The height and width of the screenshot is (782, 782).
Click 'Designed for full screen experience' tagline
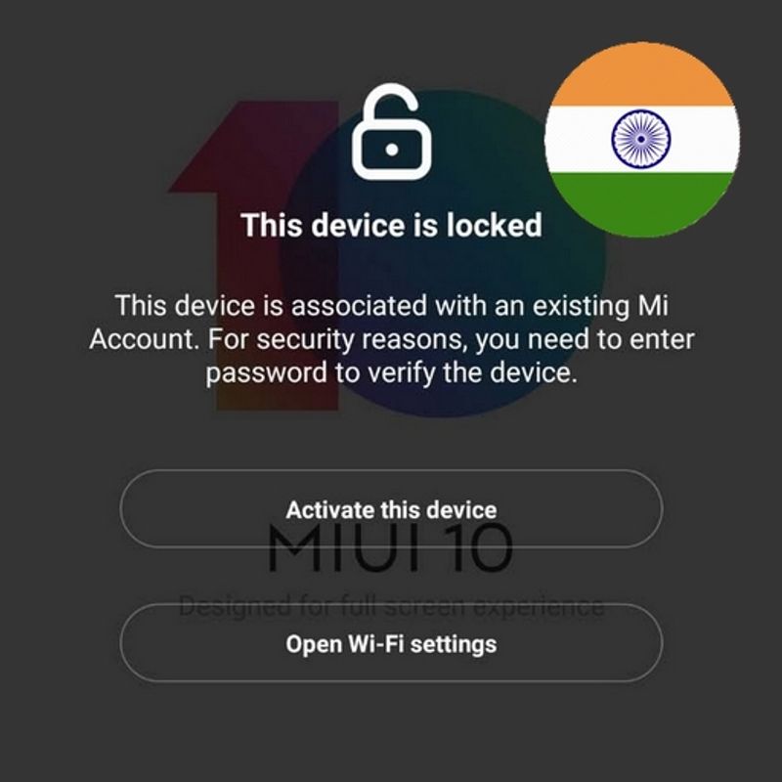(392, 607)
